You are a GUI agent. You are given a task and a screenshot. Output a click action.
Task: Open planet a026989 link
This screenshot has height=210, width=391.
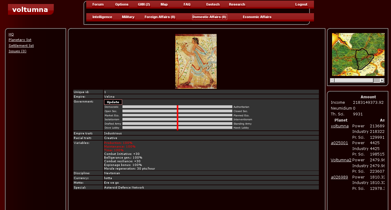[x=339, y=177]
